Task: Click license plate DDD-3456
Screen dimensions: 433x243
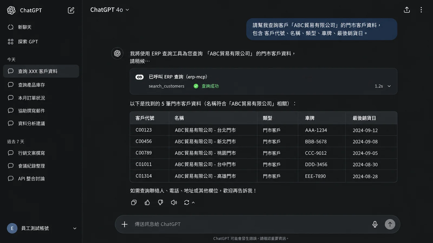Action: point(316,164)
